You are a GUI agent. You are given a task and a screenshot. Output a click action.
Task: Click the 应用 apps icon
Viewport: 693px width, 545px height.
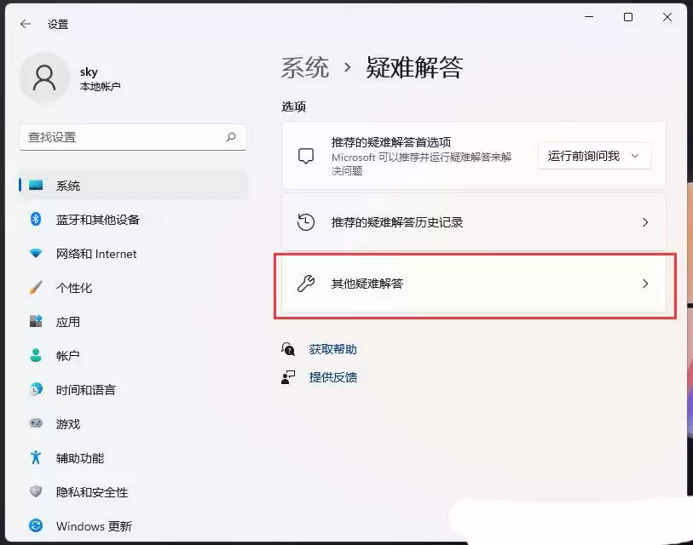point(36,321)
